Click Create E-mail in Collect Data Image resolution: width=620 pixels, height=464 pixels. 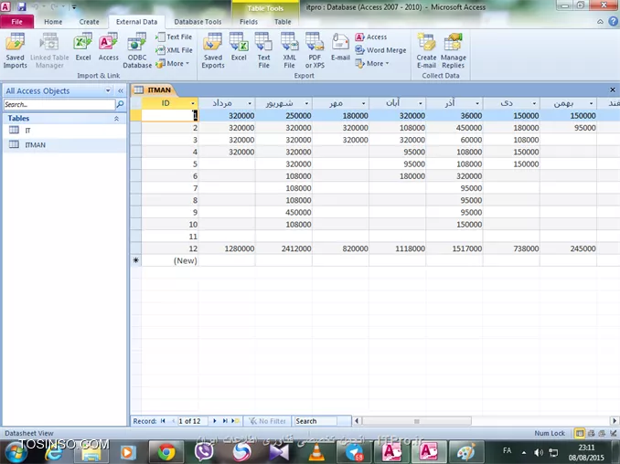click(x=426, y=50)
